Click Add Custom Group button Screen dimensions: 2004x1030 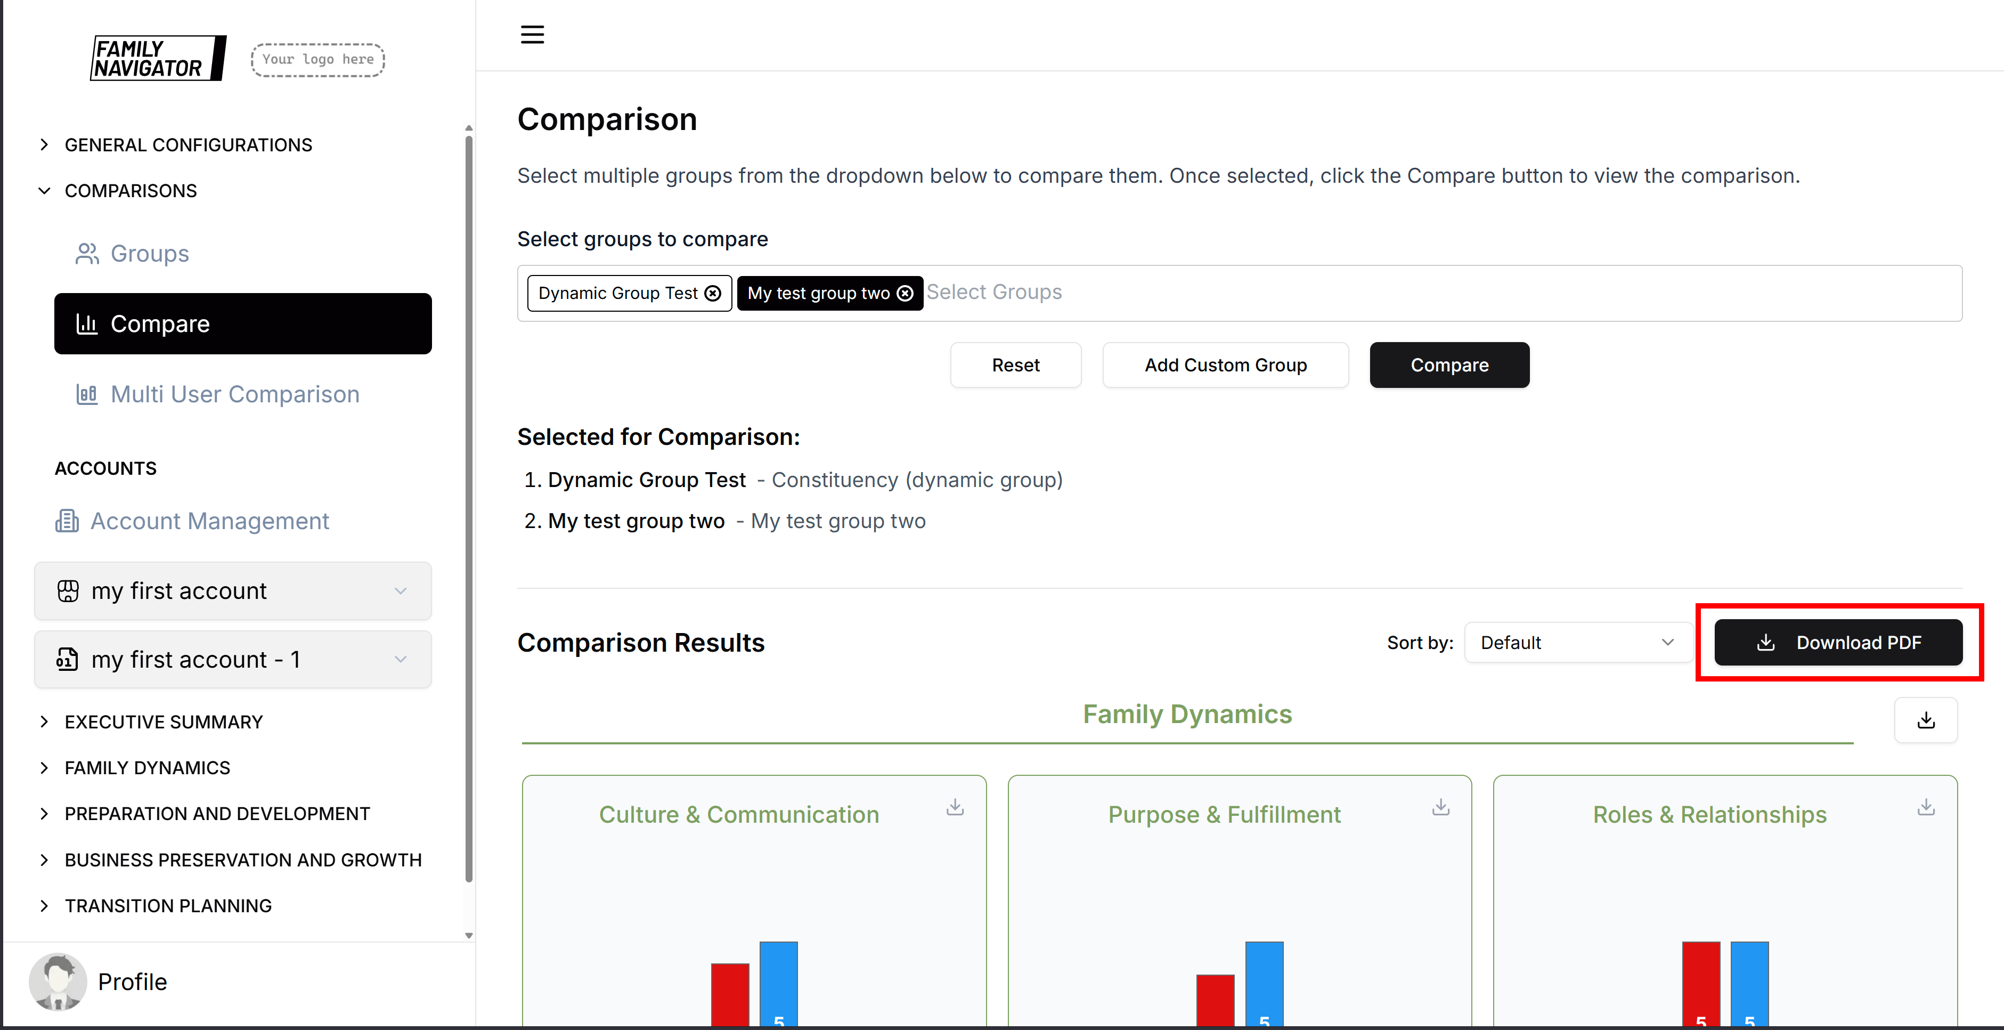pos(1225,365)
